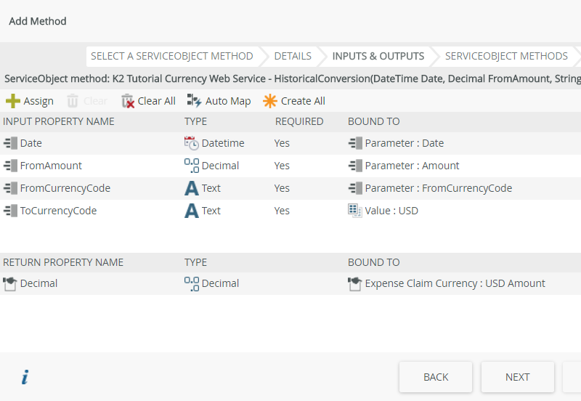
Task: Click the Parameter : Amount binding
Action: (x=412, y=166)
